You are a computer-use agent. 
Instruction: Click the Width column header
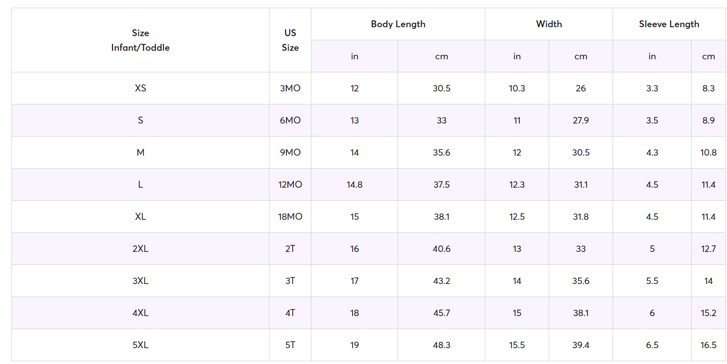click(548, 24)
